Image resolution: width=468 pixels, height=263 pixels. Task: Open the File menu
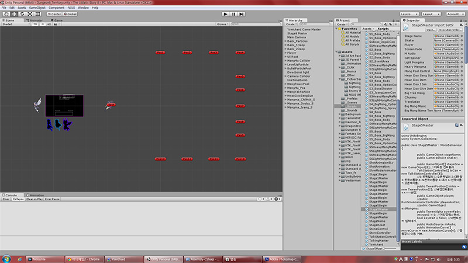tap(4, 8)
